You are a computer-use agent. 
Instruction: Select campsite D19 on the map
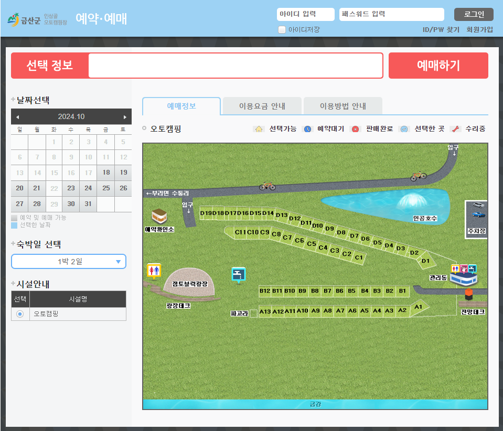206,213
